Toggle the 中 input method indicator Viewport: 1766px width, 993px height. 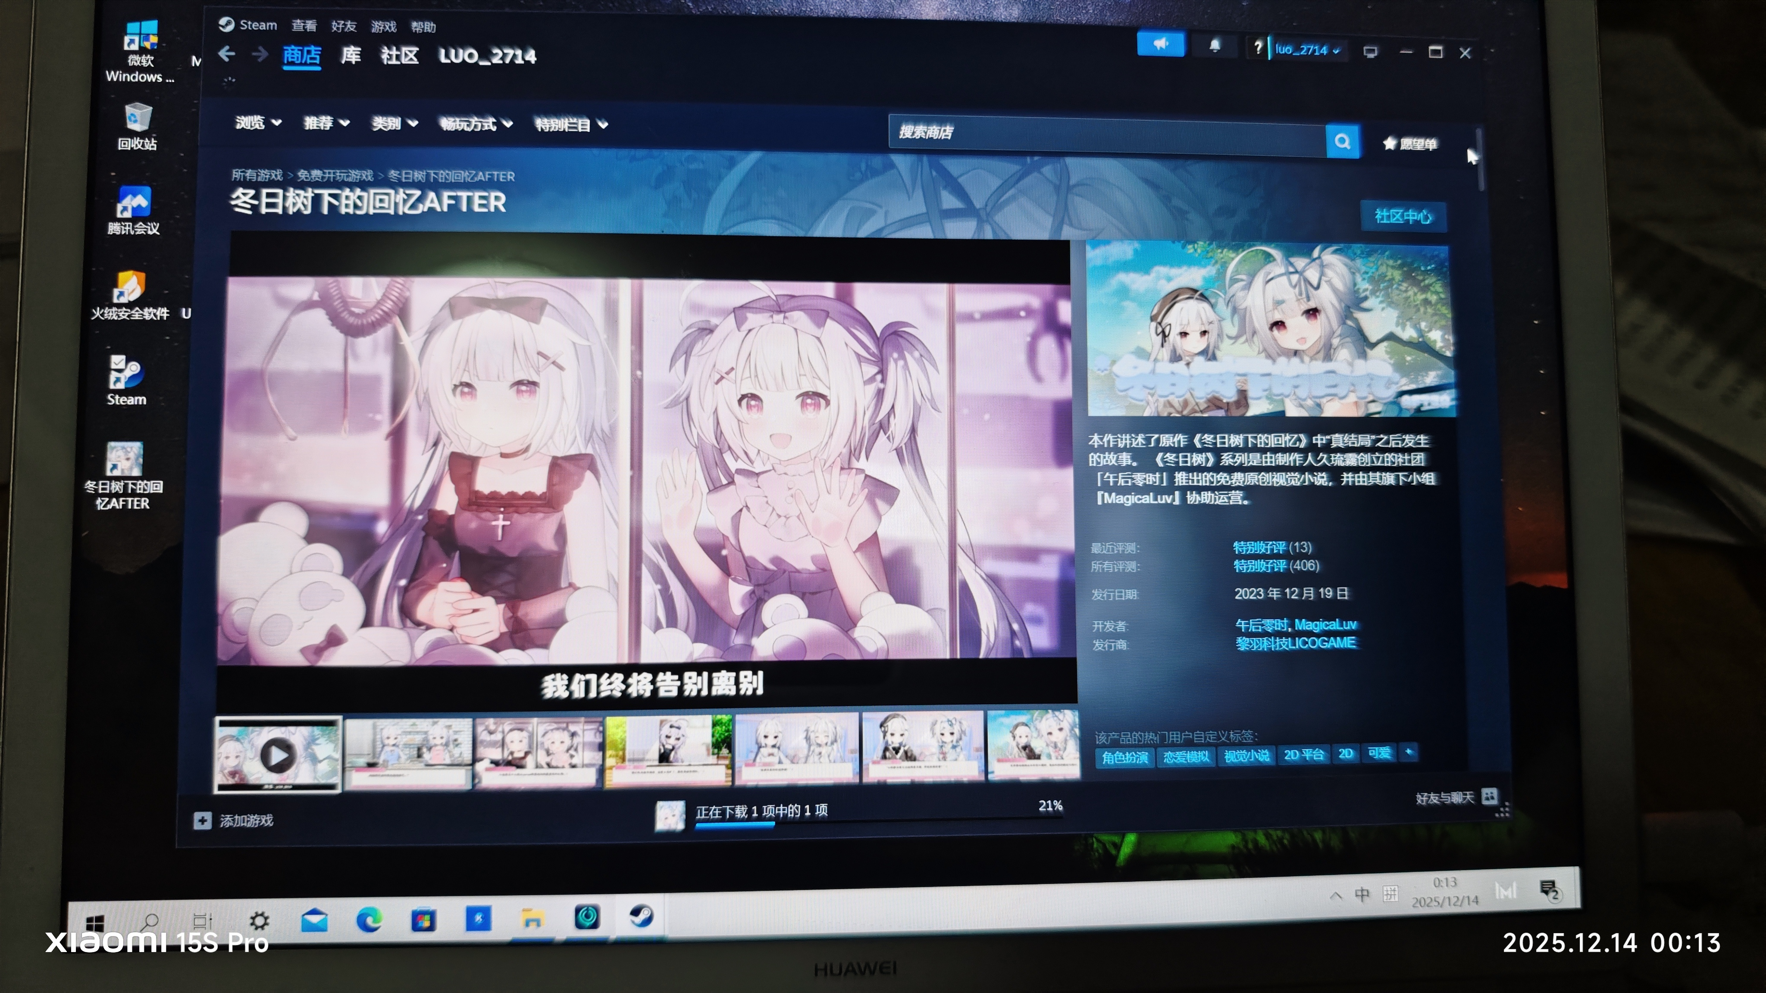(x=1362, y=894)
